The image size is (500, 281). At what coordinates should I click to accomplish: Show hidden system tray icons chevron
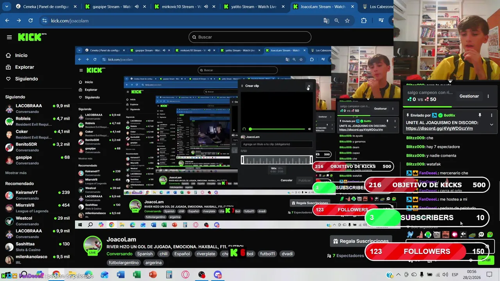(x=398, y=275)
